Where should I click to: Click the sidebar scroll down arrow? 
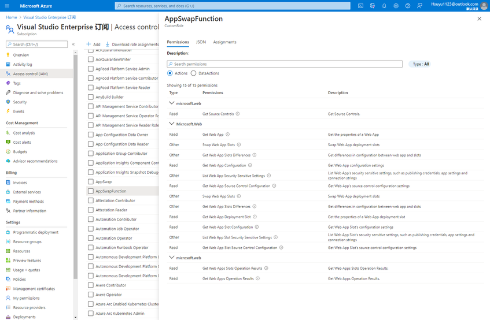point(75,317)
